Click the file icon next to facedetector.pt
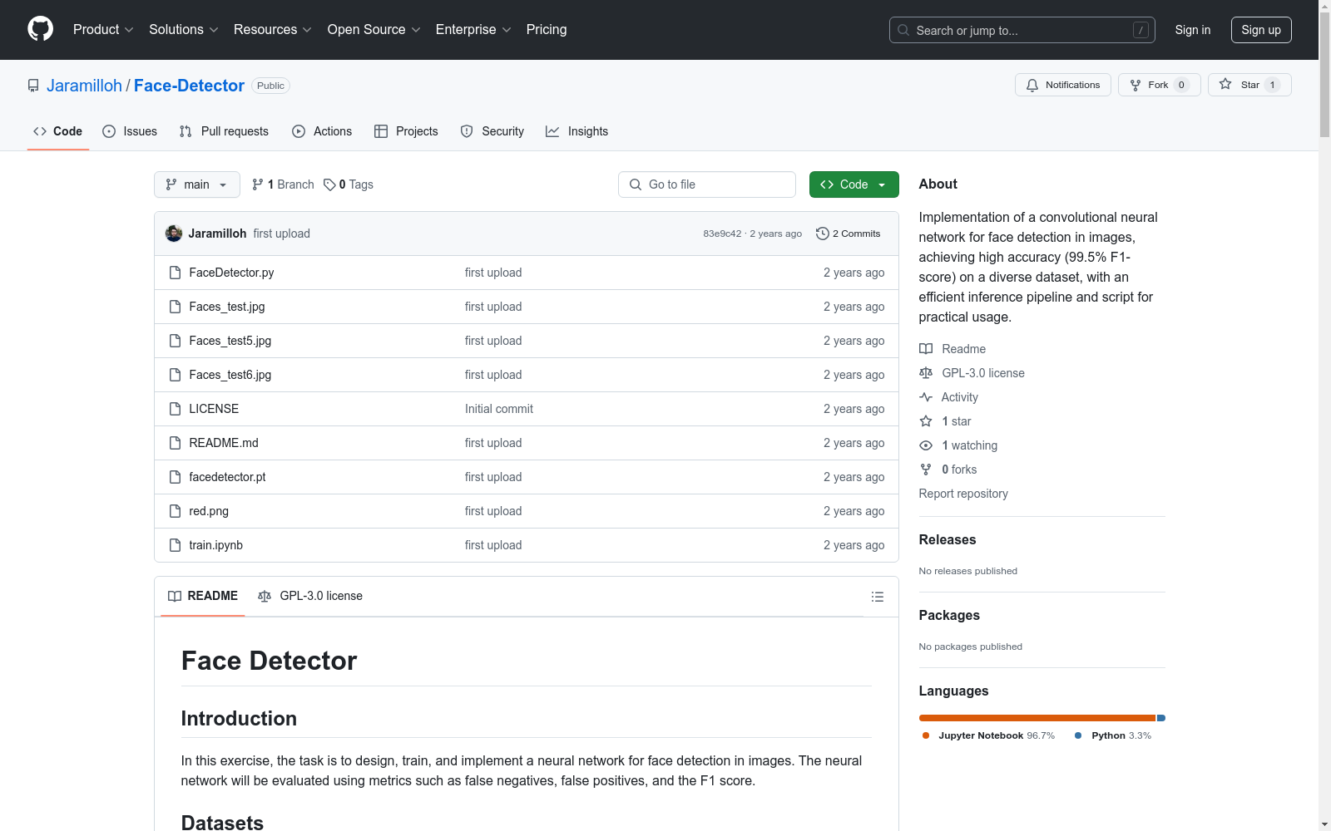Viewport: 1331px width, 831px height. pyautogui.click(x=175, y=477)
